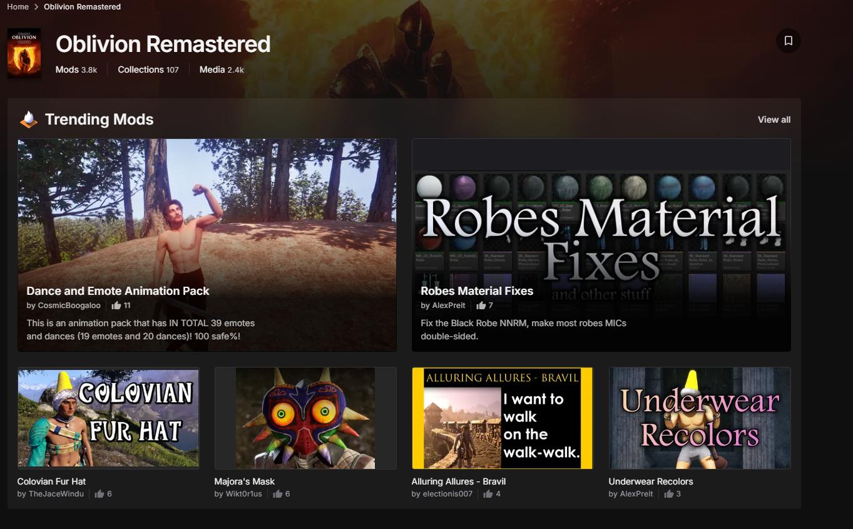Click the Trending Mods flame icon

coord(29,119)
